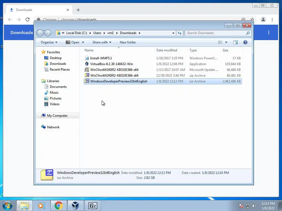Show the preview pane in Explorer
This screenshot has height=211, width=282.
235,42
